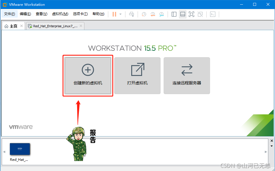
Task: Open the 虚拟机(M) menu
Action: pos(60,14)
